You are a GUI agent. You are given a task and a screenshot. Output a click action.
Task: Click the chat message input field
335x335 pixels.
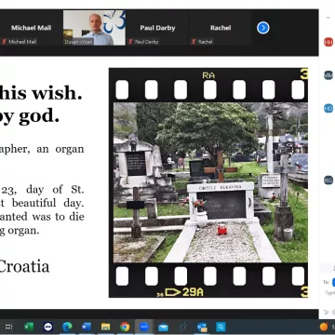329,292
